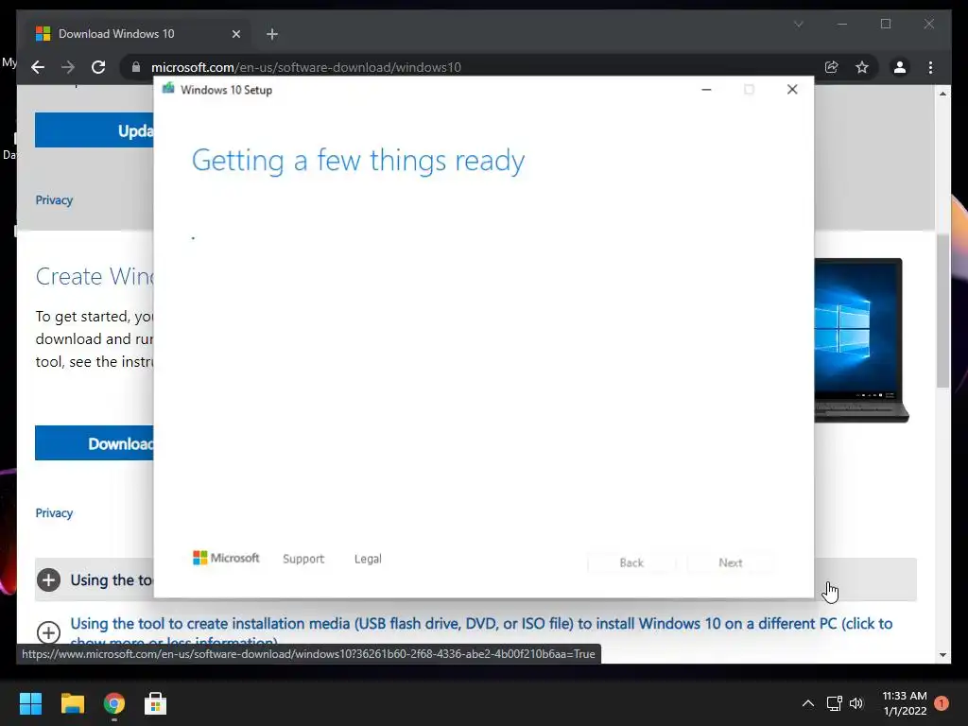
Task: Open volume control tray icon
Action: [856, 703]
